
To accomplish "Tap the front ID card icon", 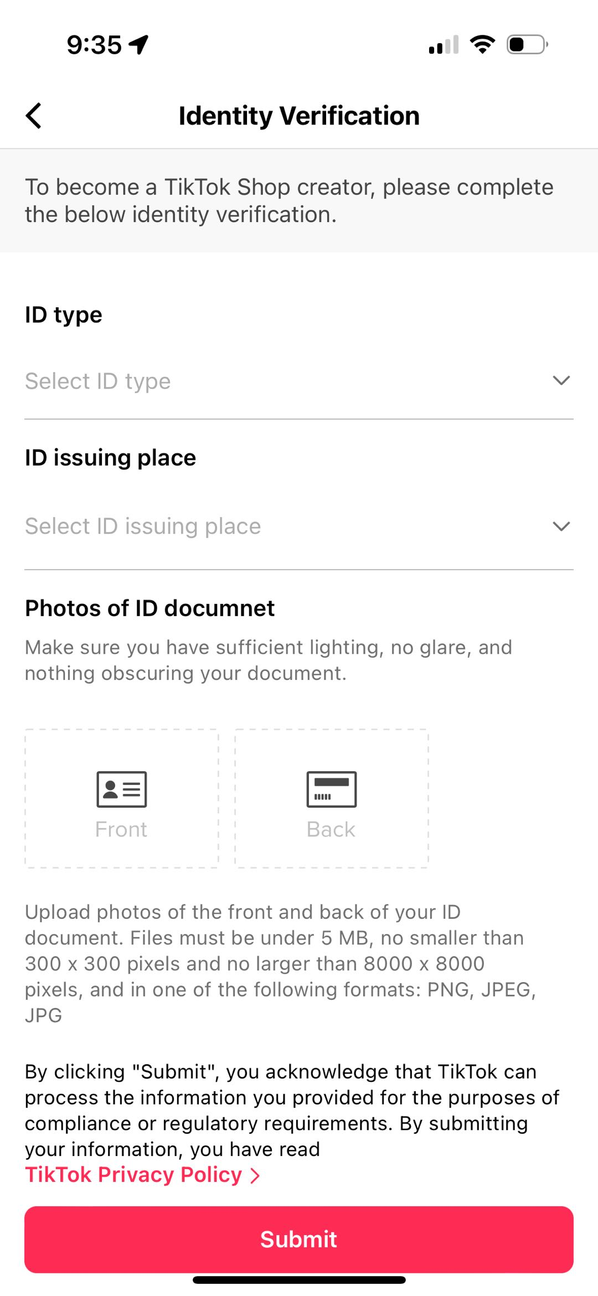I will point(122,789).
